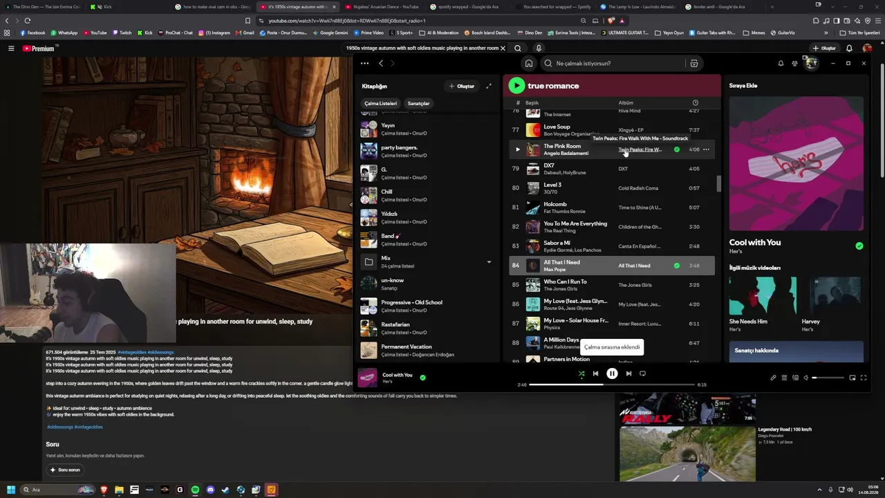This screenshot has height=498, width=885.
Task: Open #vintageoldies hashtag link in description
Action: 88,427
